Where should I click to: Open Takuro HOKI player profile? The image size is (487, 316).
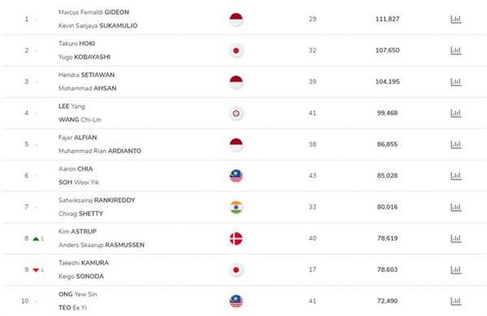coord(77,44)
